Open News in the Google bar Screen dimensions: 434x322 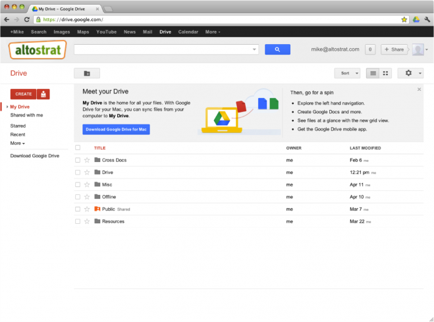point(130,32)
